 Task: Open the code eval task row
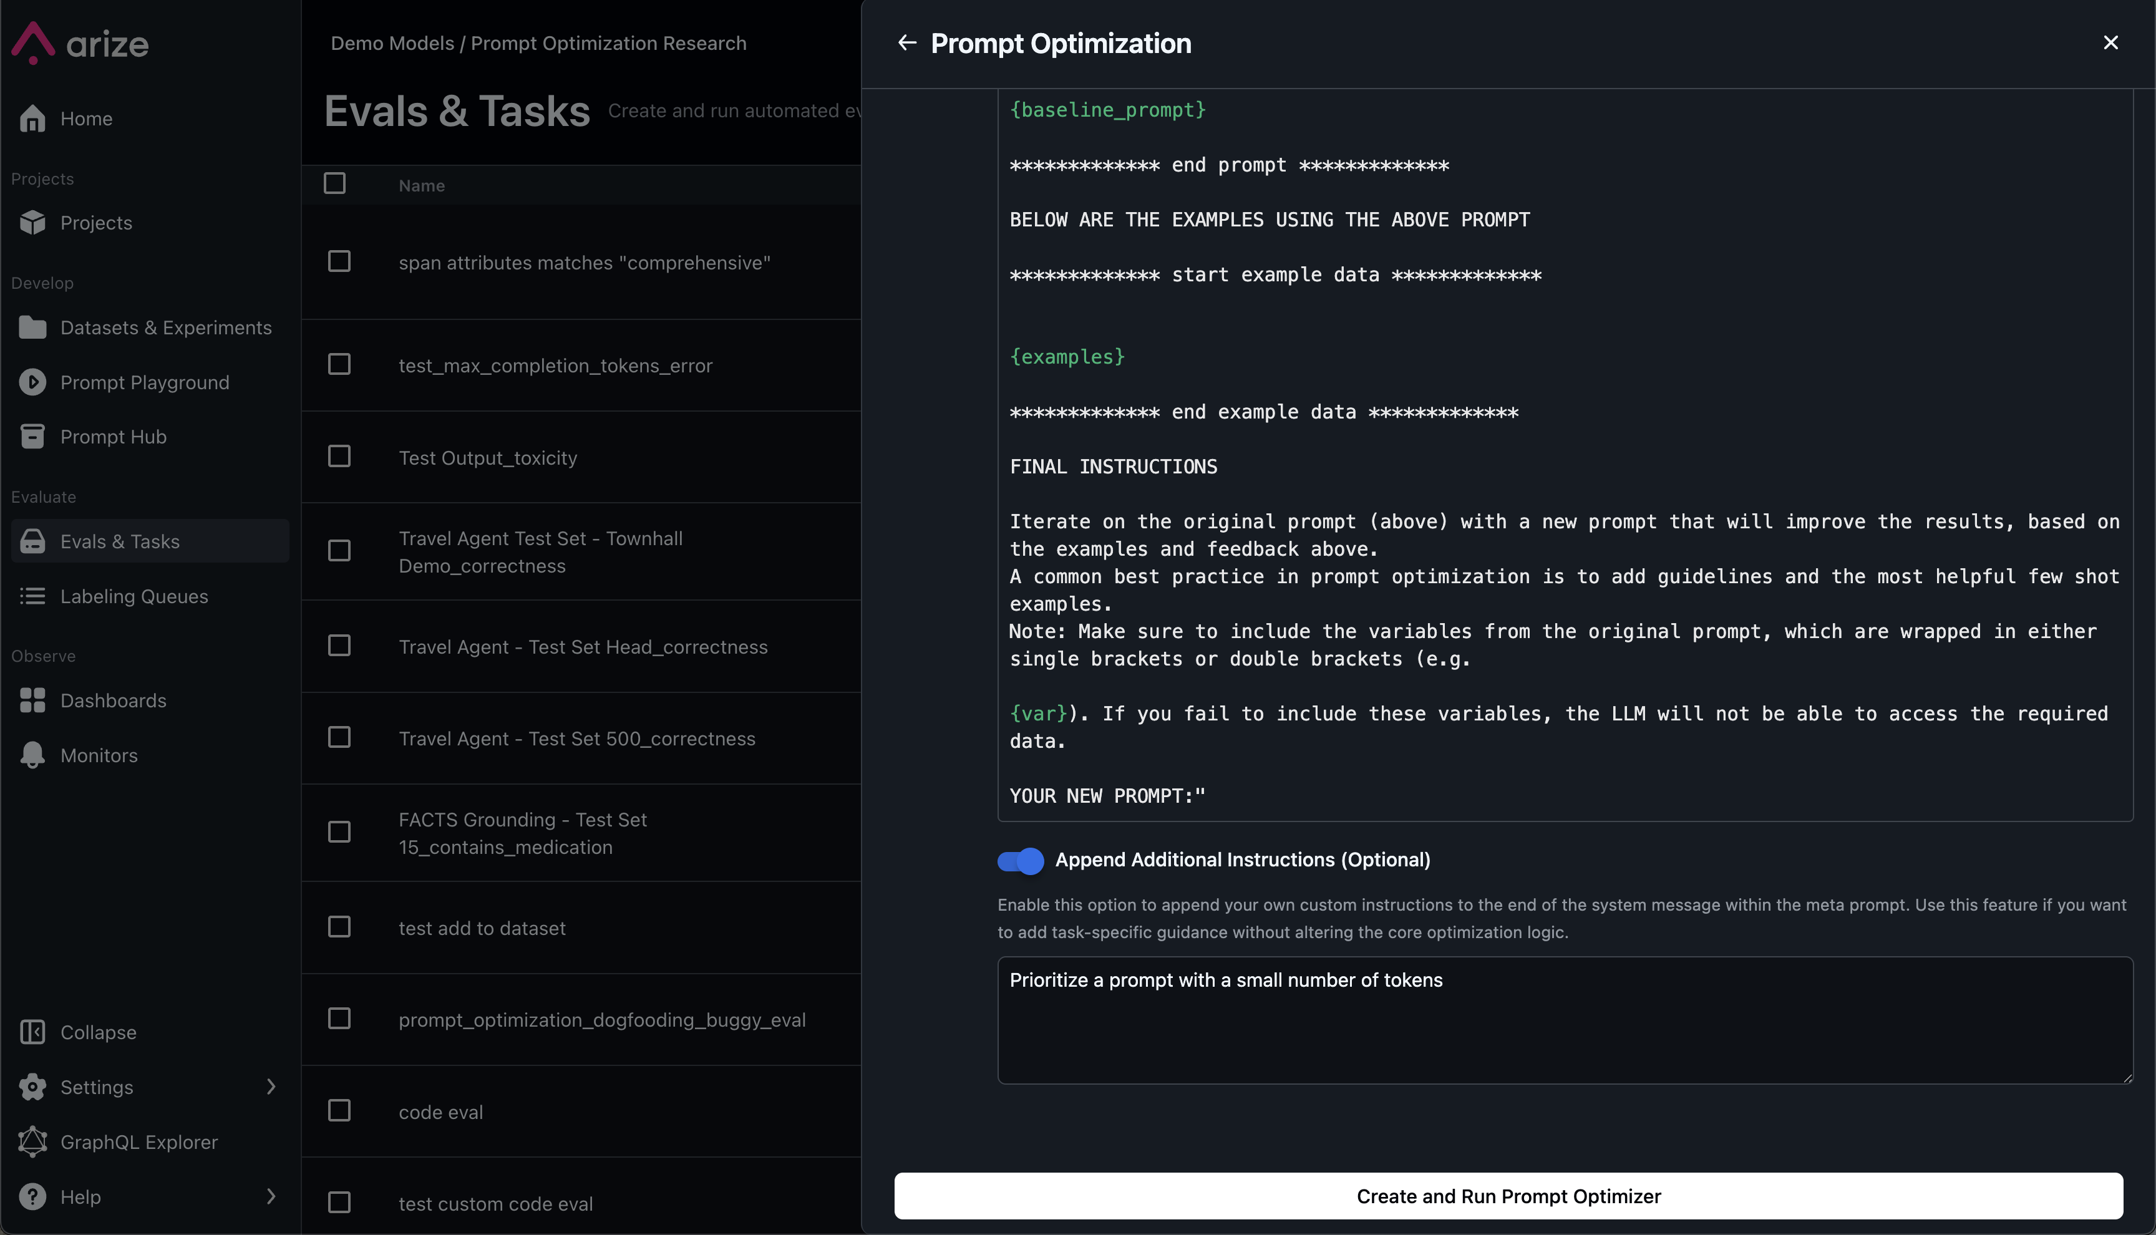tap(441, 1112)
